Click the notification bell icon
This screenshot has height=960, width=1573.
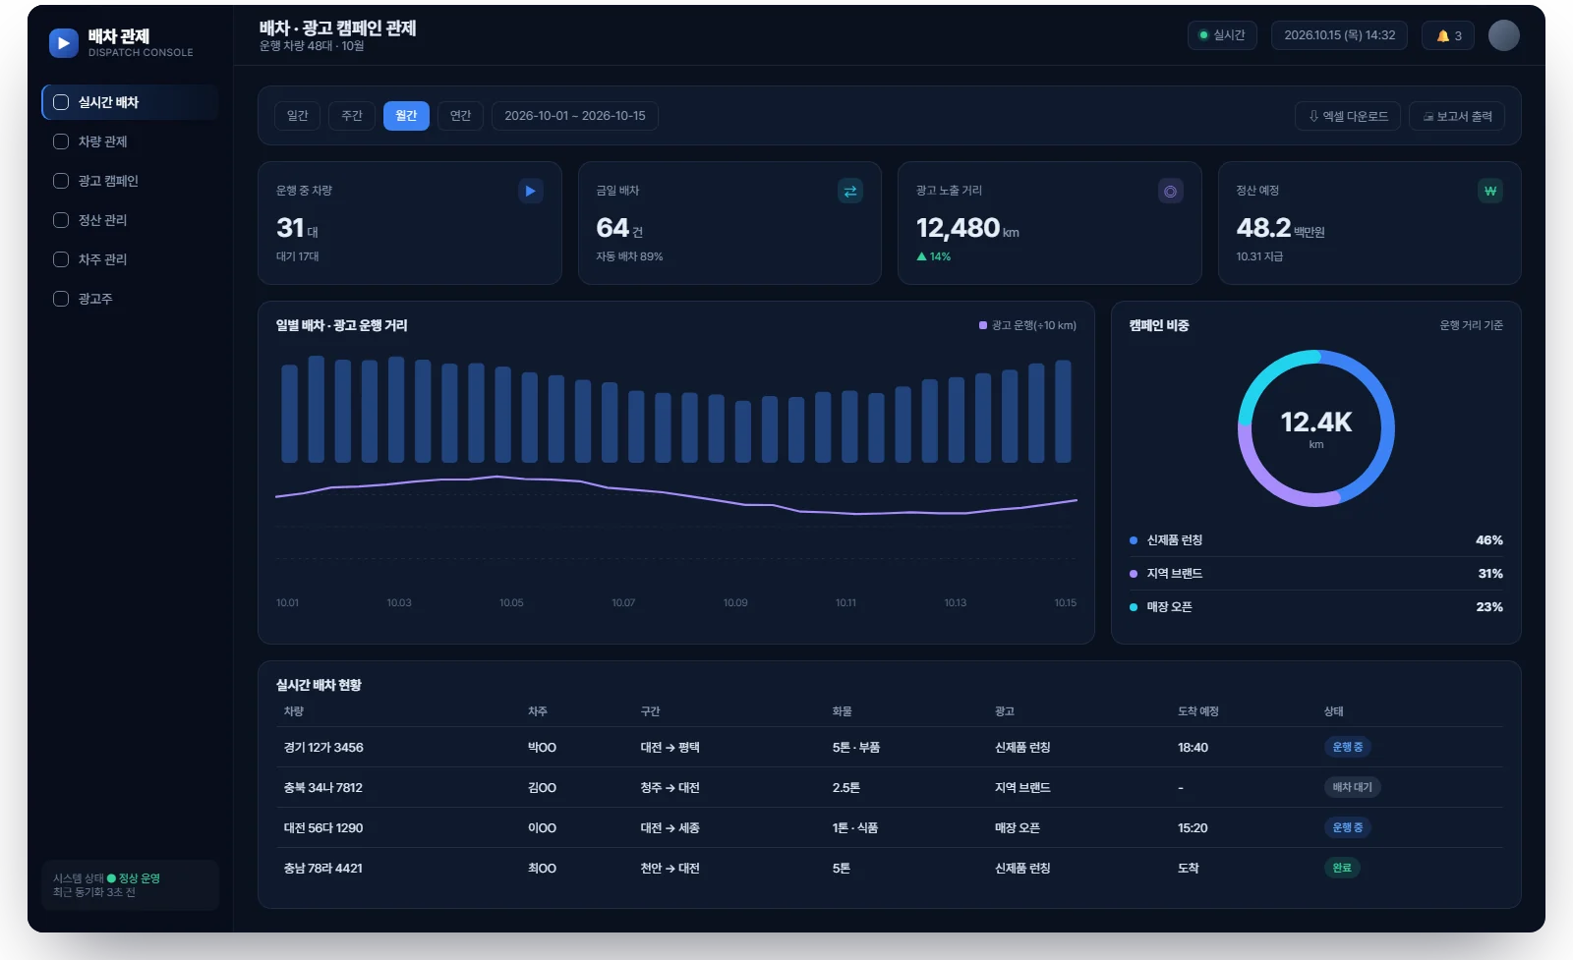point(1443,36)
